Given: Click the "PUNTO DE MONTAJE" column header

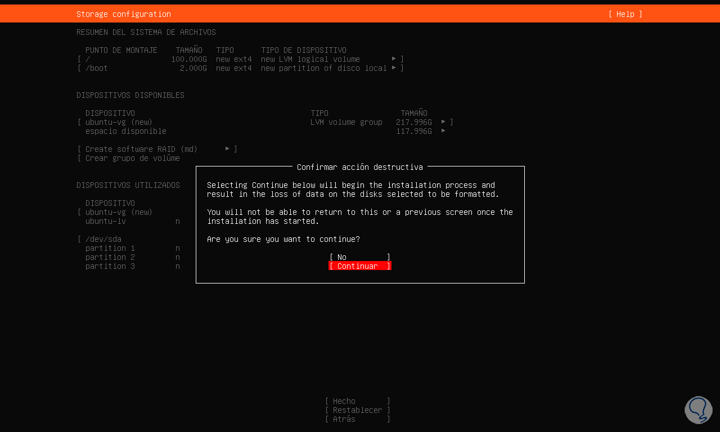Looking at the screenshot, I should click(x=121, y=50).
